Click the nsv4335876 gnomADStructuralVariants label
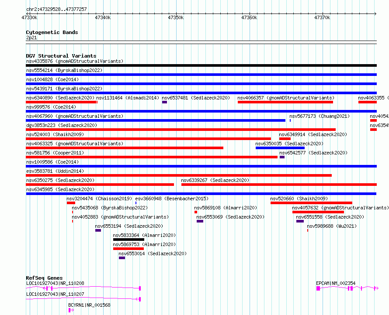 click(x=75, y=61)
